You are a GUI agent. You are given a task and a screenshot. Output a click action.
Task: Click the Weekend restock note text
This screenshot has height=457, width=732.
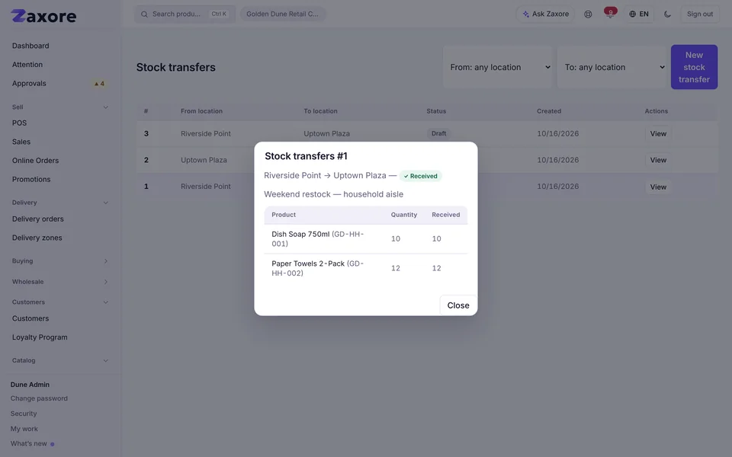pos(333,194)
